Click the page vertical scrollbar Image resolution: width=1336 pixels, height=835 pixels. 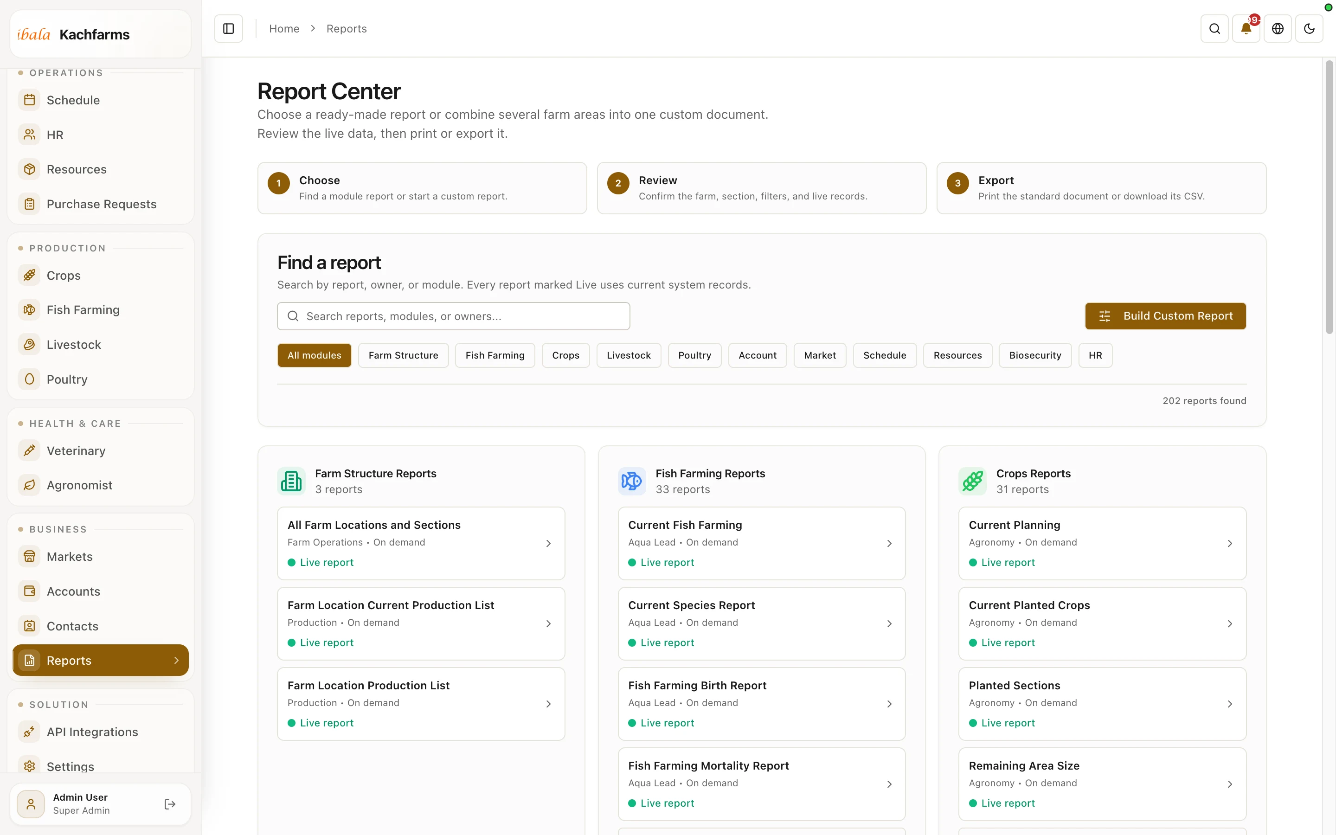click(x=1329, y=197)
